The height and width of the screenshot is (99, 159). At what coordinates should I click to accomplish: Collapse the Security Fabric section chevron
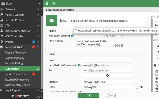click(38, 47)
